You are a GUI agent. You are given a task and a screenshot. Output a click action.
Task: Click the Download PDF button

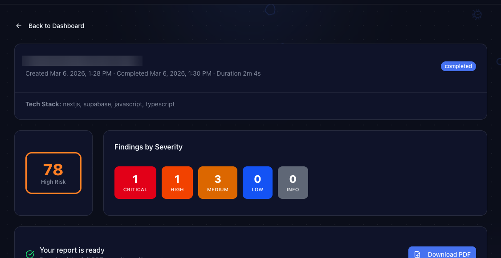tap(442, 254)
